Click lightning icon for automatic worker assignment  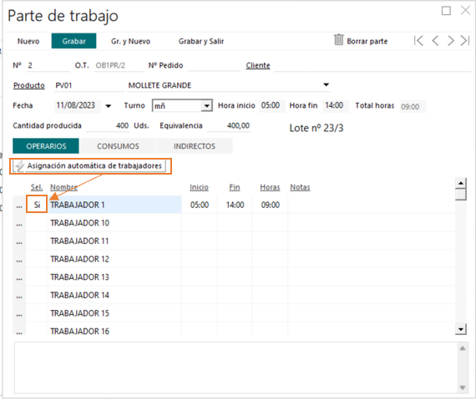pos(20,166)
